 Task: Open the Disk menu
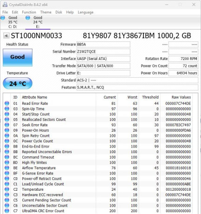coord(59,12)
